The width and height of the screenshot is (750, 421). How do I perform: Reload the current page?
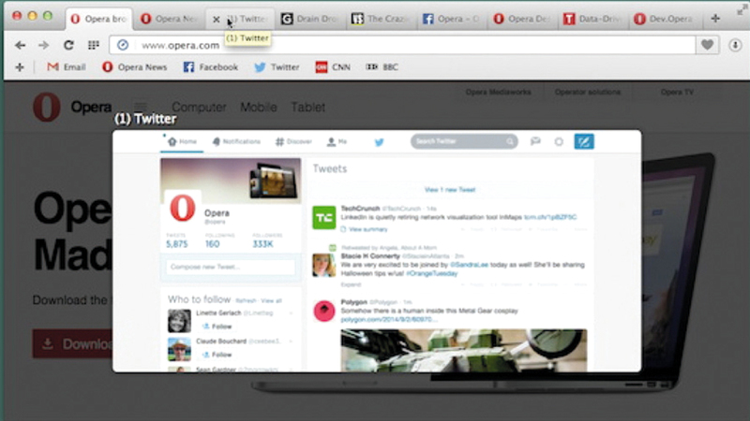[68, 45]
